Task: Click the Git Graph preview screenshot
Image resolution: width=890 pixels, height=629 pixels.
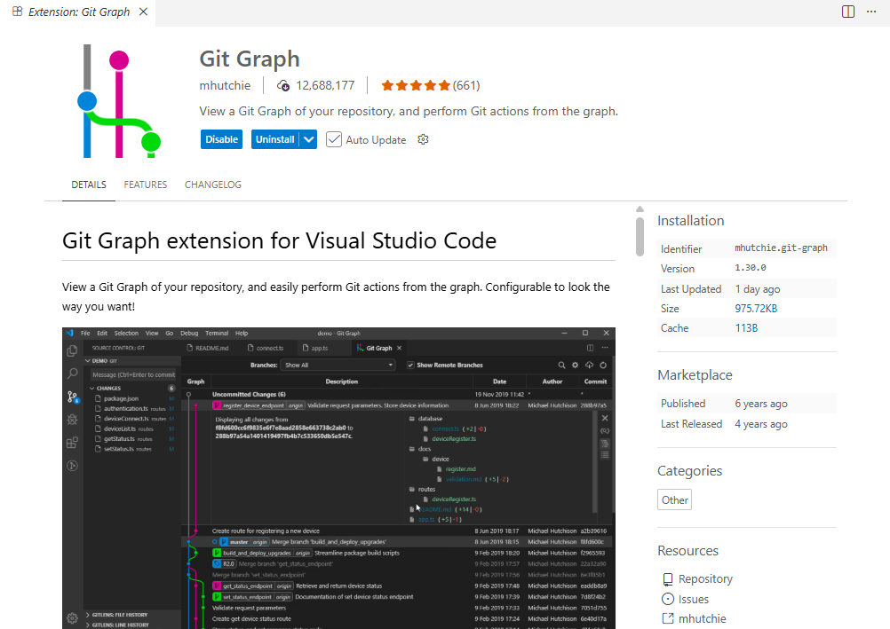Action: (x=338, y=477)
